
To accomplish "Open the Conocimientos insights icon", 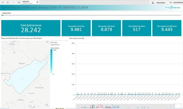I will tap(171, 3).
